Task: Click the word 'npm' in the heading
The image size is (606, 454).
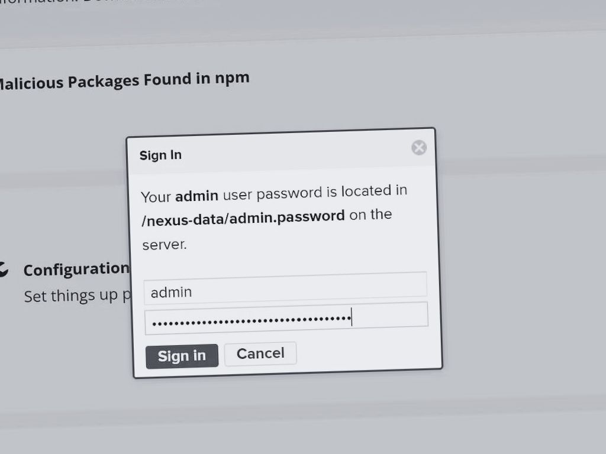Action: click(x=231, y=77)
